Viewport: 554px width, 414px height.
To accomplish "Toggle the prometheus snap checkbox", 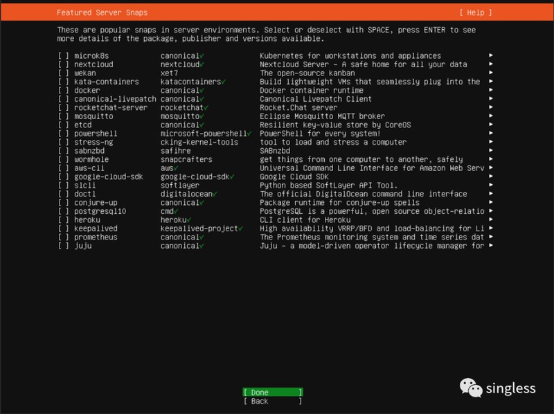I will 64,237.
